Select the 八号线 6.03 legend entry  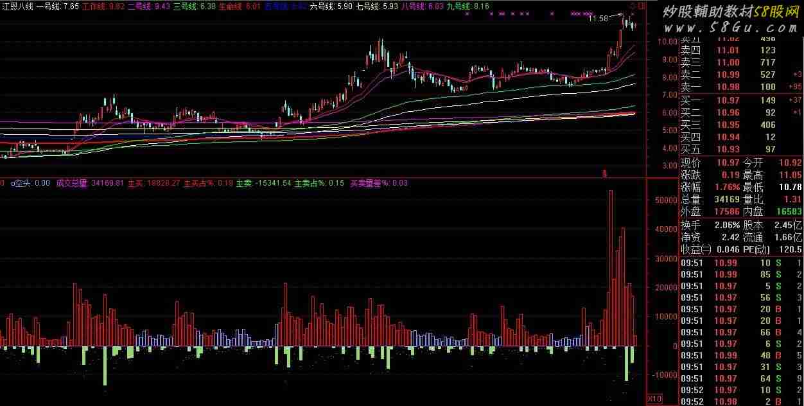click(x=422, y=6)
